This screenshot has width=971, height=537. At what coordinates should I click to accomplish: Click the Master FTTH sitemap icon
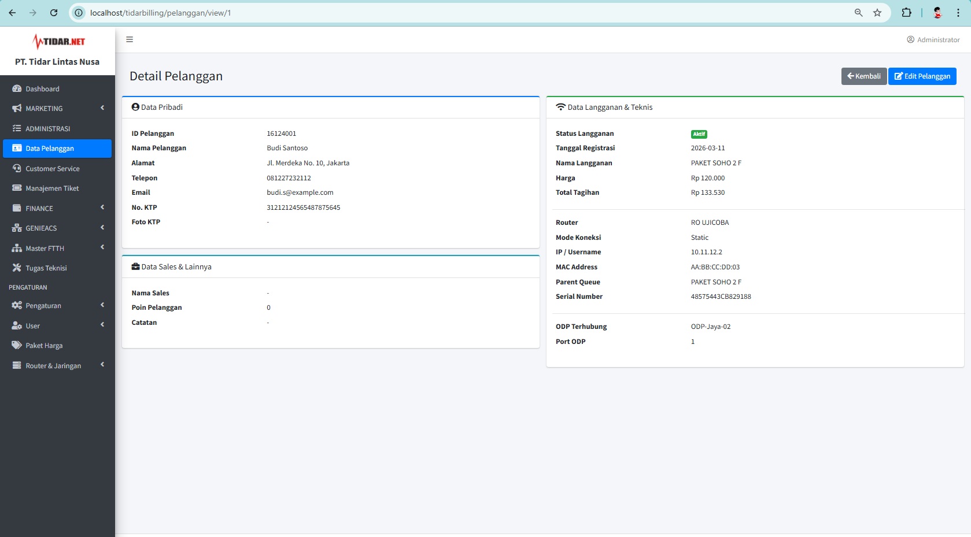[x=17, y=248]
